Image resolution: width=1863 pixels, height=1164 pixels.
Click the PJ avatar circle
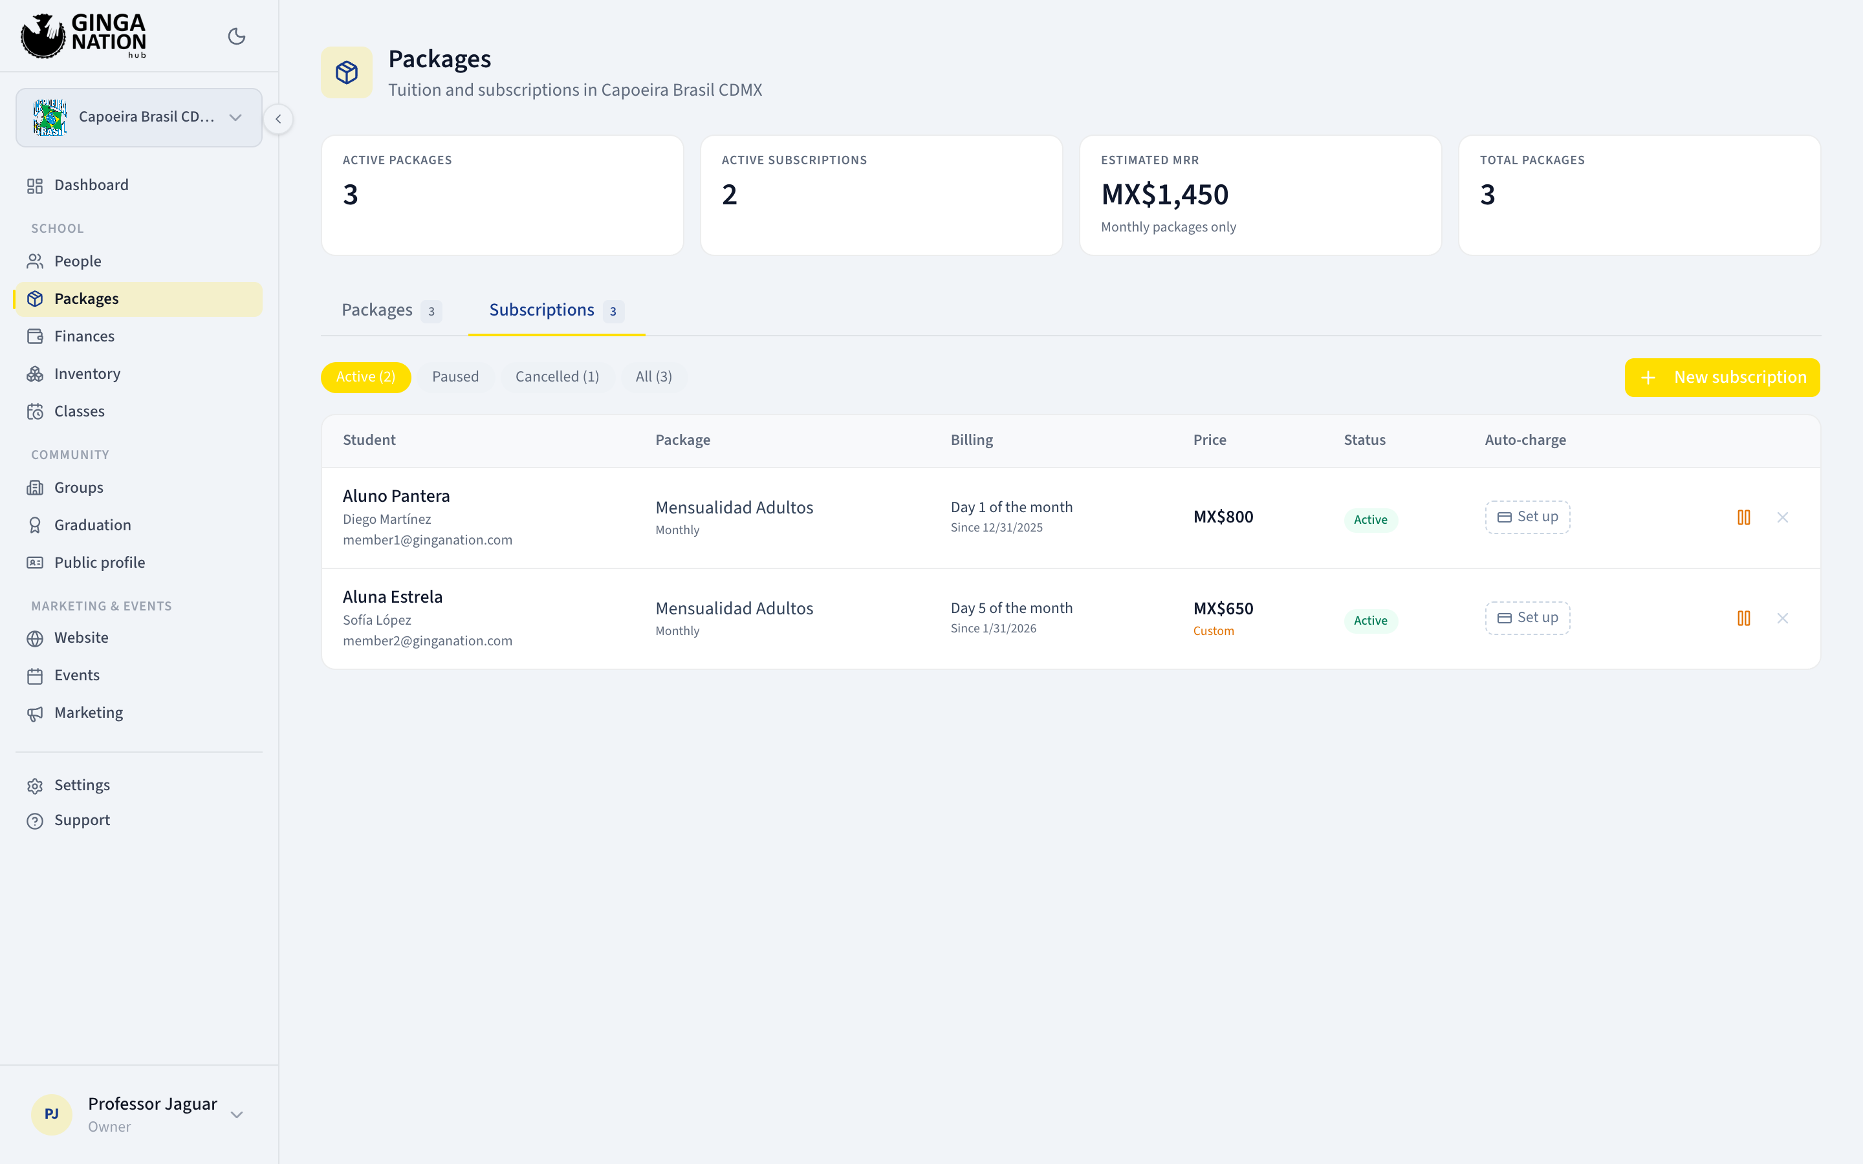point(52,1114)
